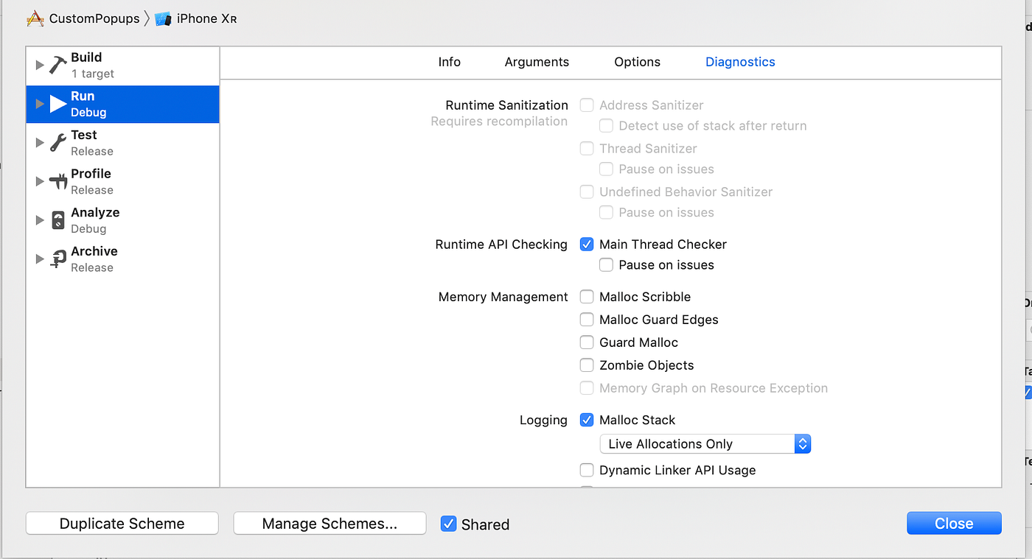
Task: Switch to the Arguments tab
Action: [537, 62]
